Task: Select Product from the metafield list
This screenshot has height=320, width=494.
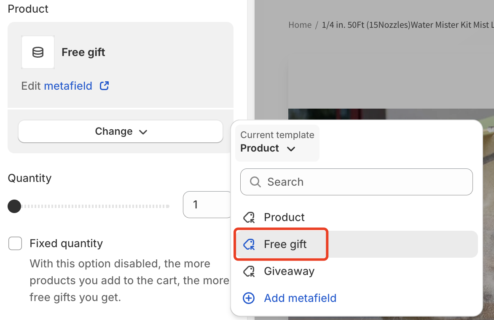Action: point(284,217)
